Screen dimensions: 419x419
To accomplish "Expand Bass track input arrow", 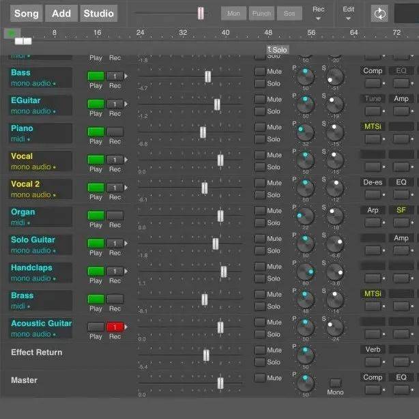I will [126, 76].
